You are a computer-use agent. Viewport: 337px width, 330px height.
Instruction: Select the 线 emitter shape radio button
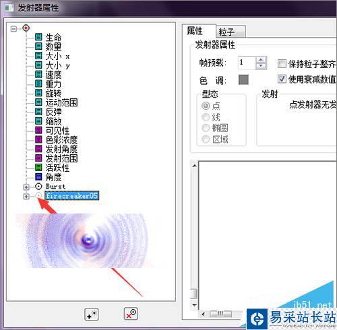(x=206, y=117)
